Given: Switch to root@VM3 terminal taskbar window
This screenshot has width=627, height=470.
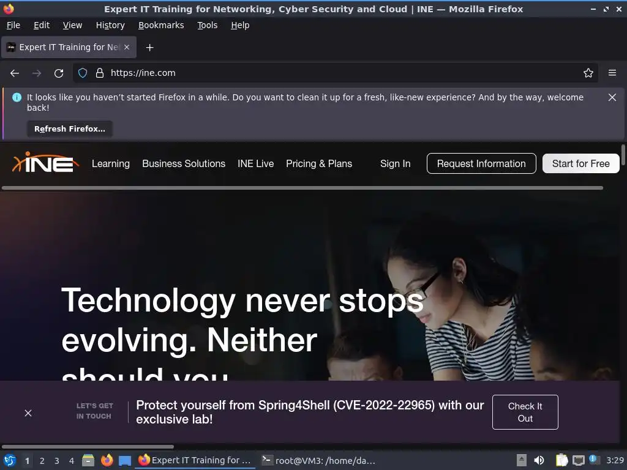Looking at the screenshot, I should (x=318, y=460).
